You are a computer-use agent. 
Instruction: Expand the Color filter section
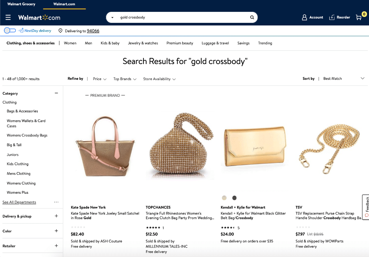(56, 231)
